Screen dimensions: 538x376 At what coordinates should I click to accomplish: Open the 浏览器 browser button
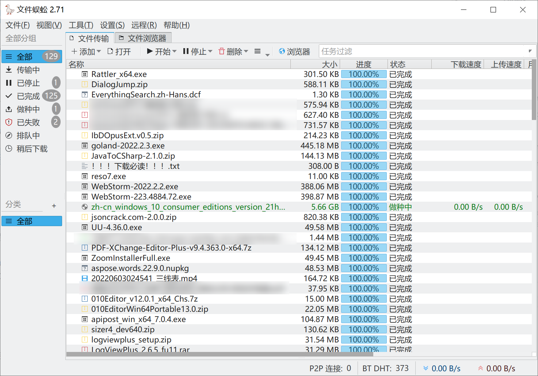click(x=294, y=51)
